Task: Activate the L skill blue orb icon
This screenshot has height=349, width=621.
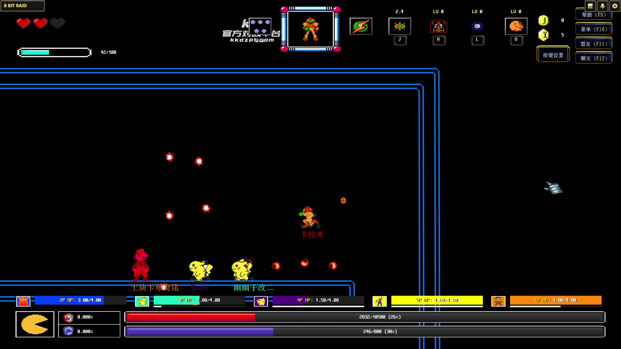Action: (477, 26)
